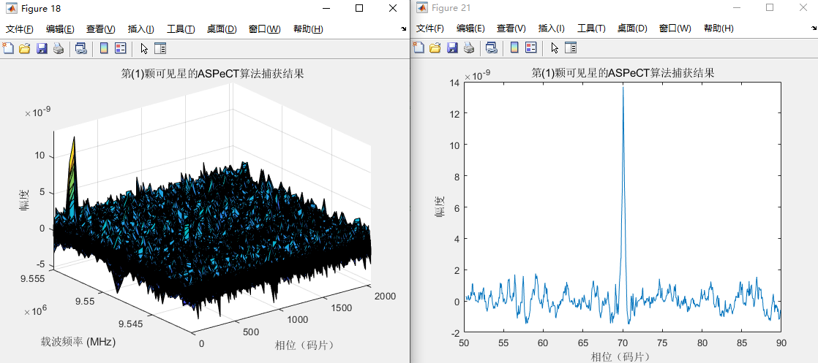Save Figure 18 using the floppy disk icon

pyautogui.click(x=42, y=48)
